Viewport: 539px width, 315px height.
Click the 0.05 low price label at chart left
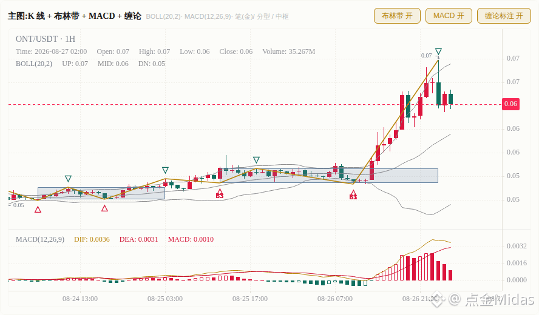point(18,205)
